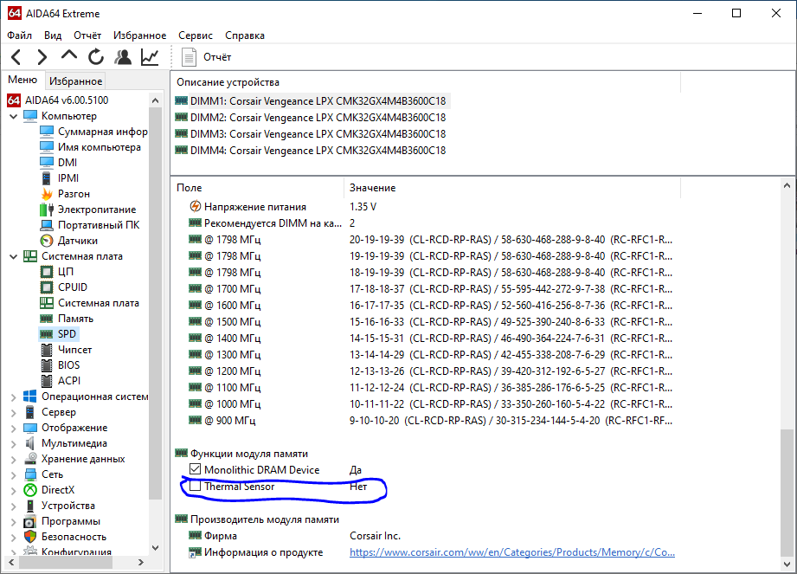Open the Справка menu
The height and width of the screenshot is (574, 797).
(x=245, y=35)
